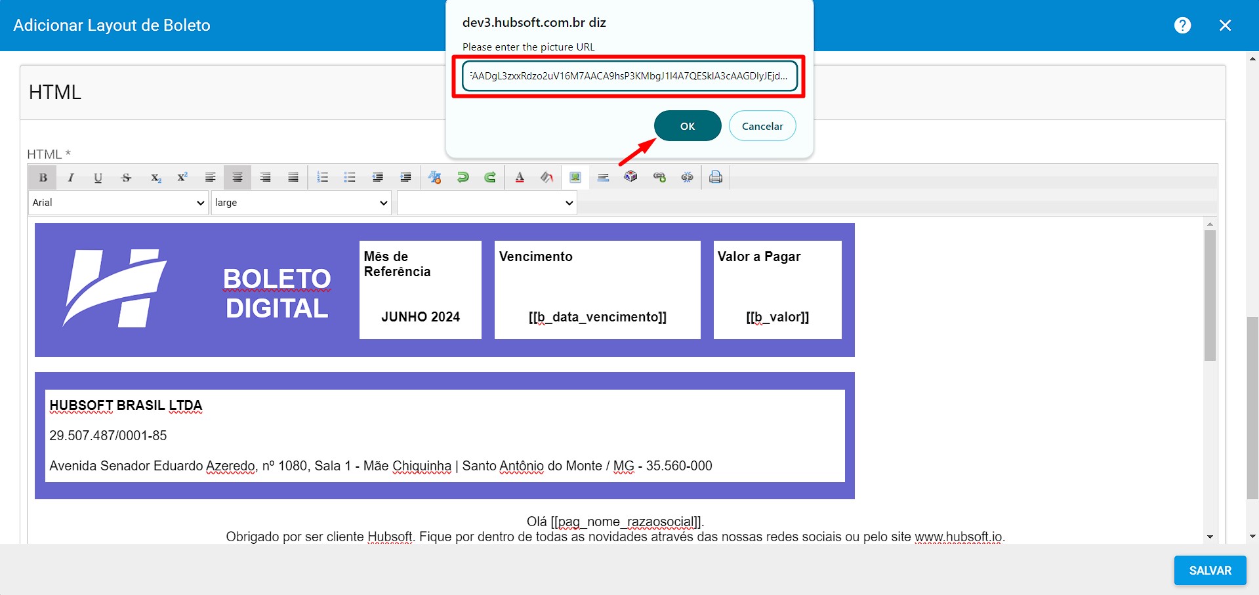Viewport: 1259px width, 595px height.
Task: Open the highlight background color tool
Action: [547, 177]
